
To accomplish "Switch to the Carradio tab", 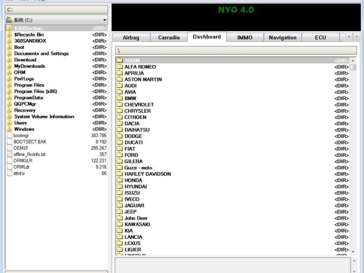I will tap(169, 38).
